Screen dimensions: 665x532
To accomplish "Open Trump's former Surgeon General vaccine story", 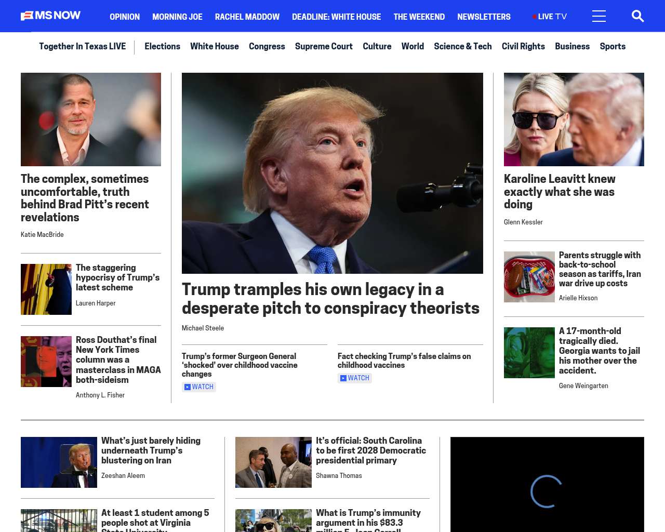I will [240, 365].
